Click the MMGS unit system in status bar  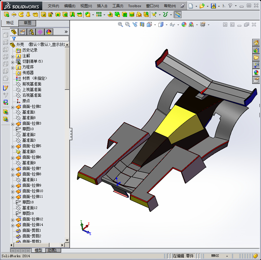(x=215, y=256)
